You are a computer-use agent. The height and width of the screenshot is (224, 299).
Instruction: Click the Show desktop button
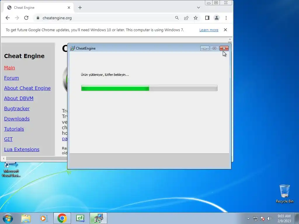coord(297,218)
